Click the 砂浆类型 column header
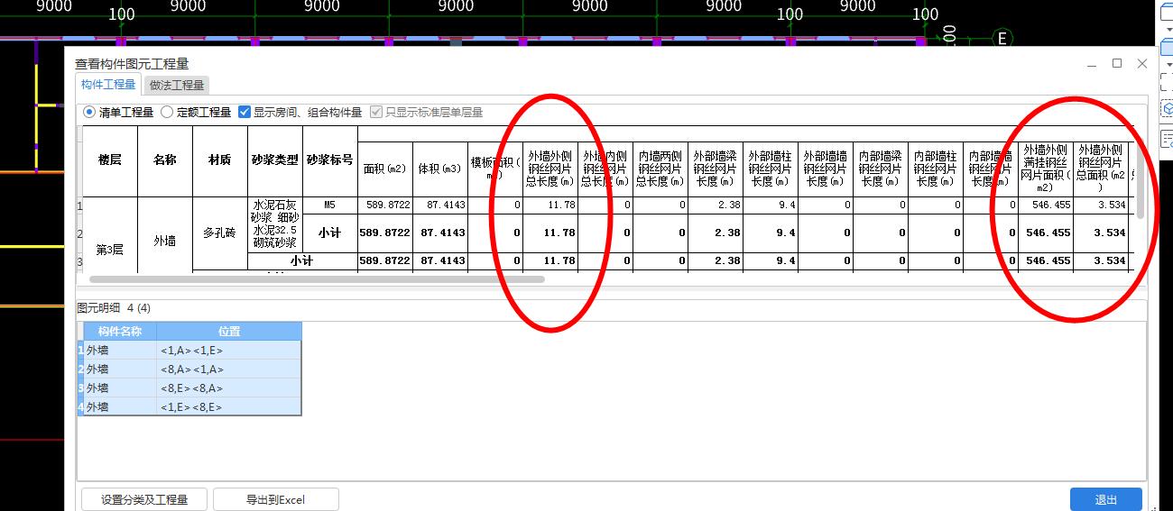This screenshot has width=1173, height=511. pyautogui.click(x=275, y=160)
